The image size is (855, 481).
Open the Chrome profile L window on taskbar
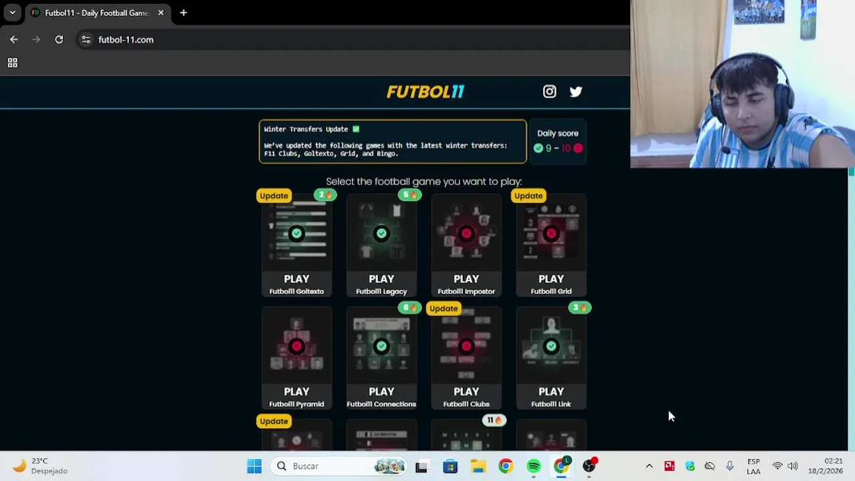point(562,466)
